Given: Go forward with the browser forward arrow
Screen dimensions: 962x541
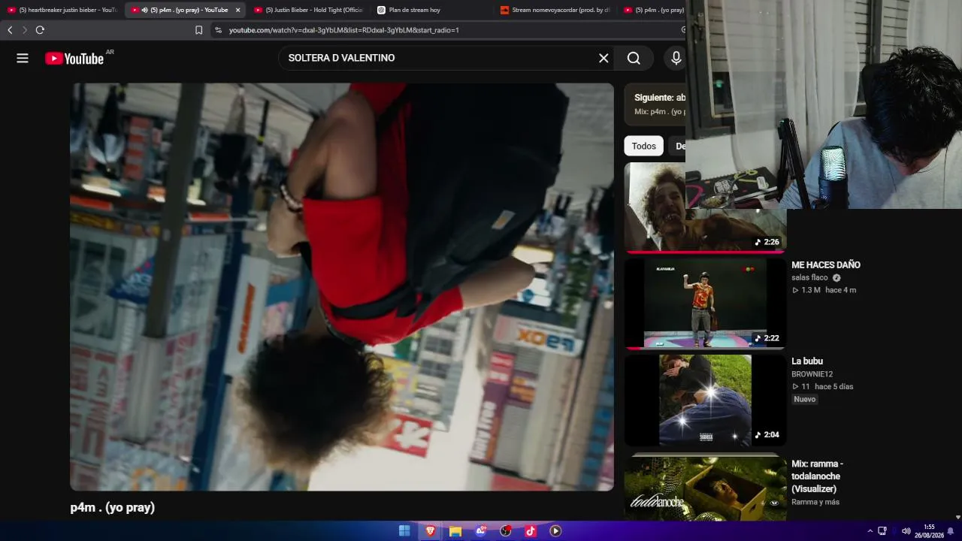Looking at the screenshot, I should [x=24, y=30].
